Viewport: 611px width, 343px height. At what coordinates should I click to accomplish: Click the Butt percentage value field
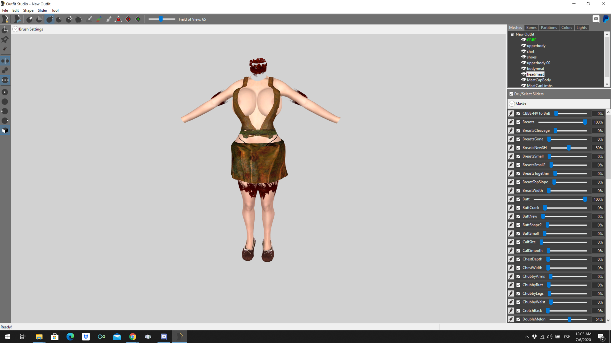(x=598, y=199)
